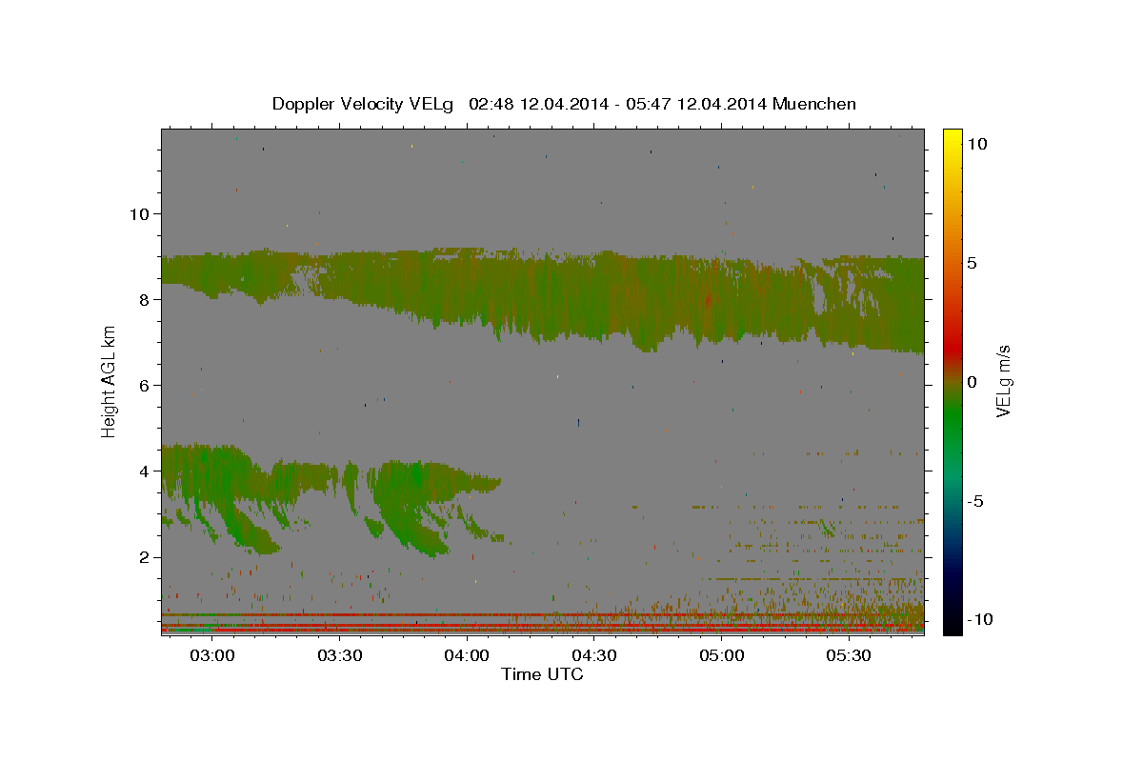Click the height label 6 on y-axis
Screen dimensions: 1143x762
point(145,385)
